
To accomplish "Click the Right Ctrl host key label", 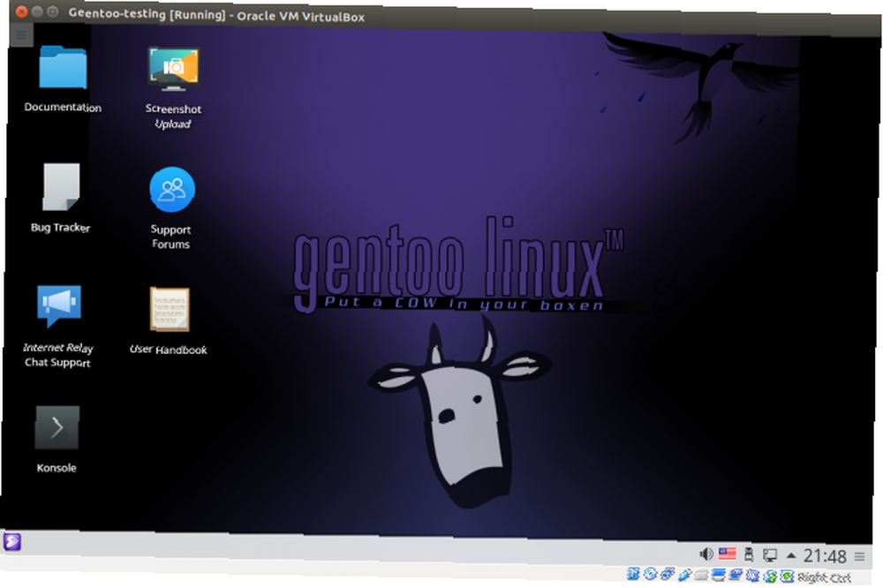I will 824,578.
